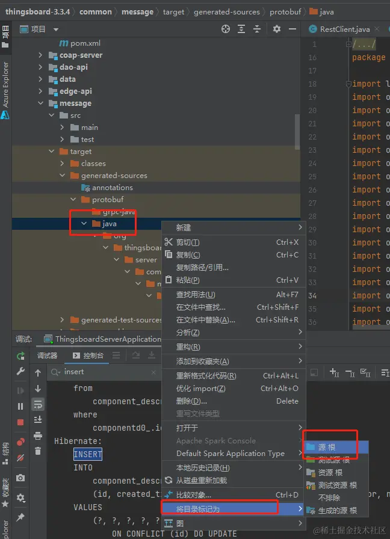Click ThingsboardServerApplication debug session tab
This screenshot has height=539, width=390.
point(102,339)
